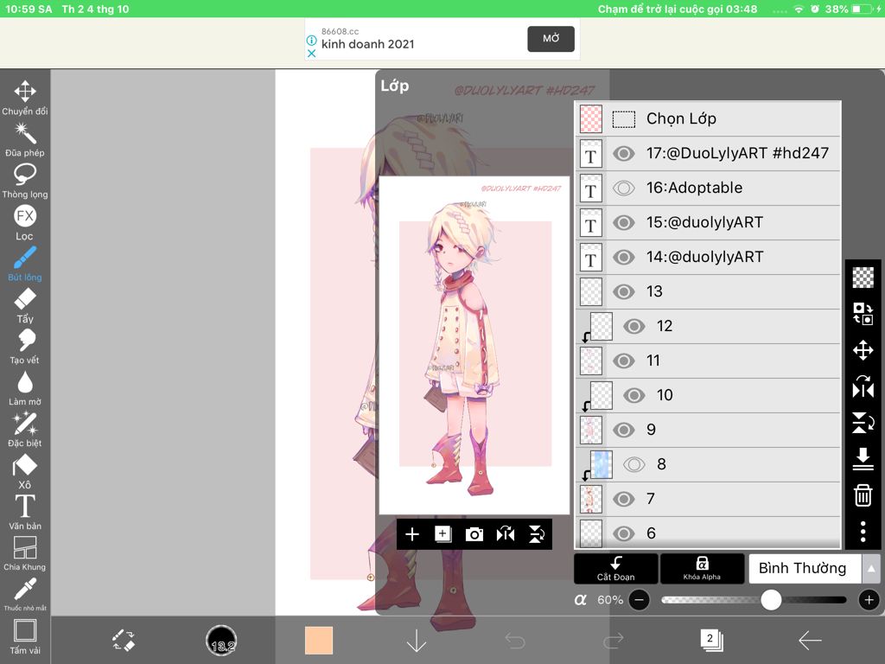Image resolution: width=885 pixels, height=664 pixels.
Task: Show the hidden layer 16 Adoptable
Action: 624,188
